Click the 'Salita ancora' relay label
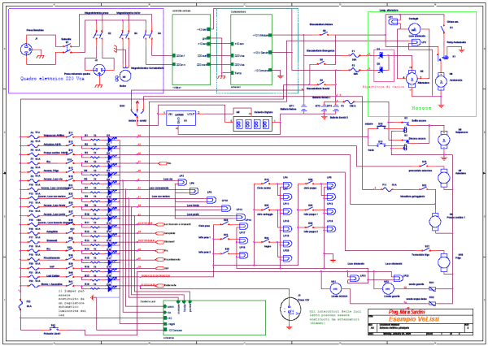488x346 pixels. click(419, 120)
